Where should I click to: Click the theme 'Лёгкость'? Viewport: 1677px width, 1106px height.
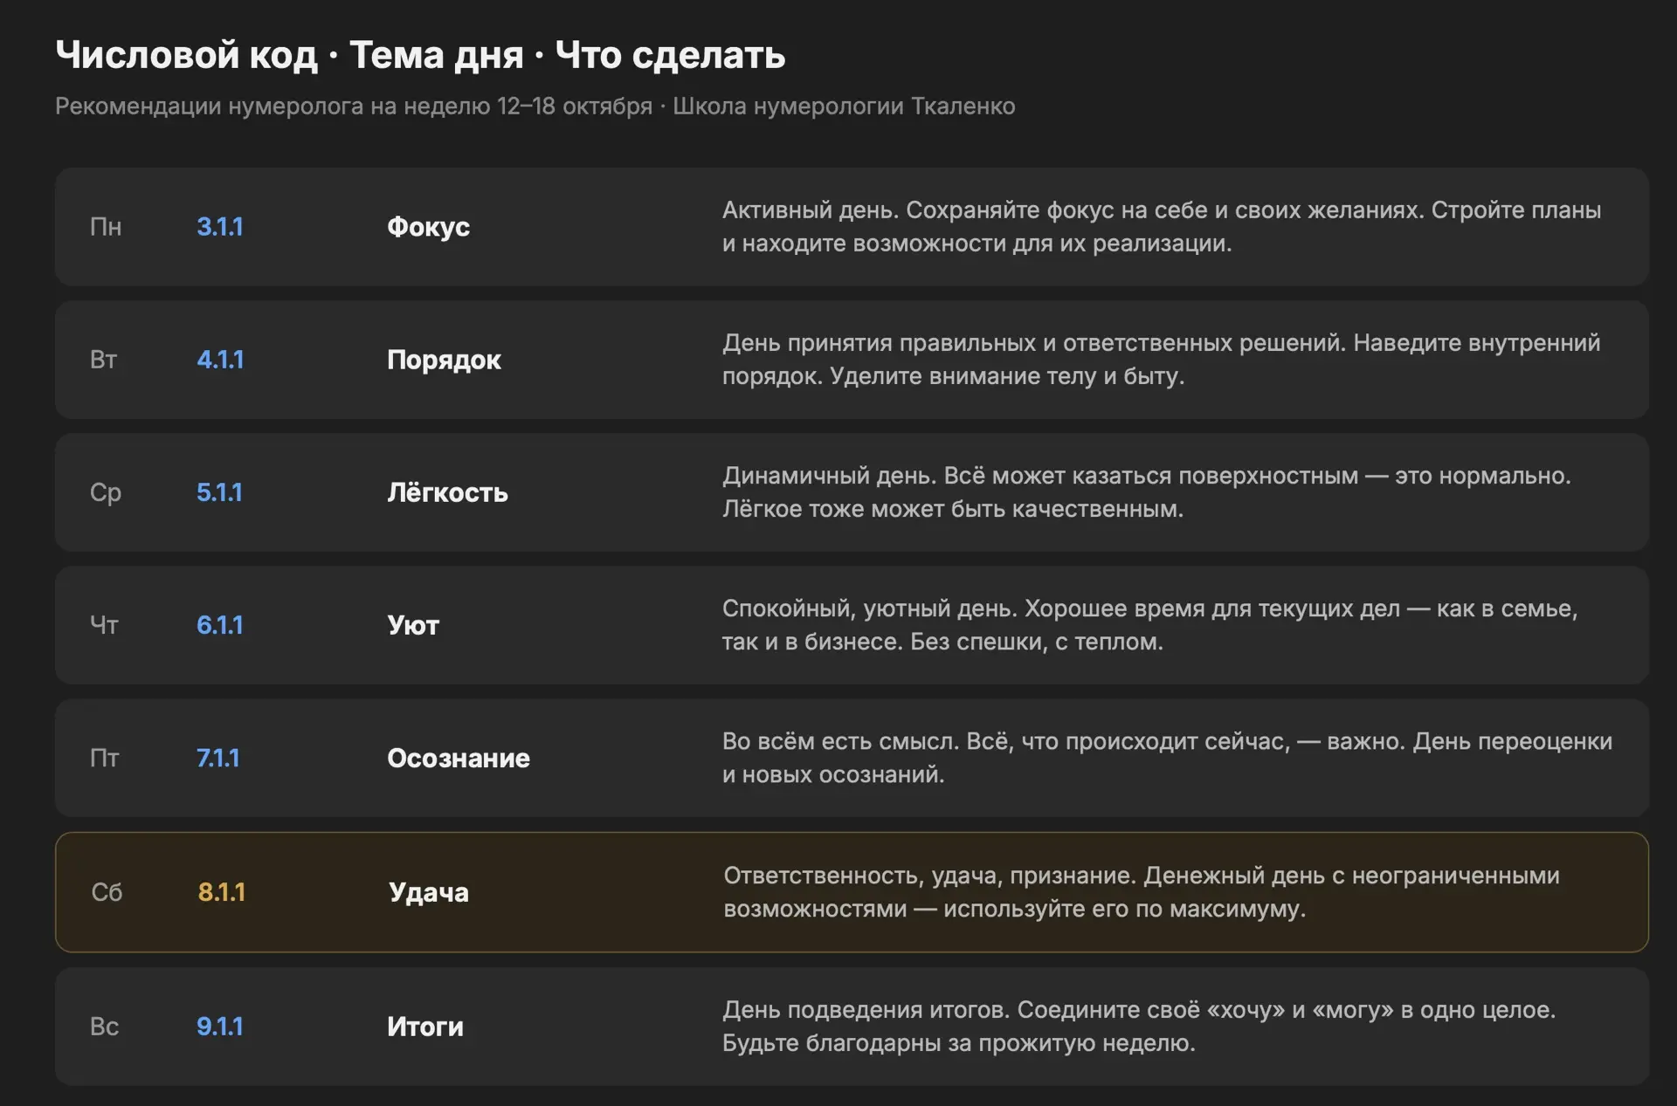(x=447, y=492)
